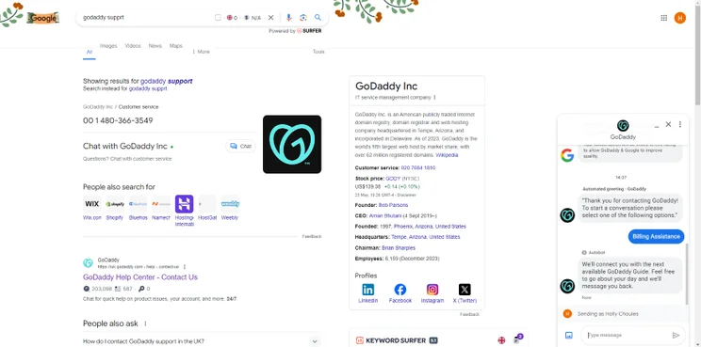This screenshot has width=701, height=347.
Task: Click the Chat button for GoDaddy Inc
Action: (240, 146)
